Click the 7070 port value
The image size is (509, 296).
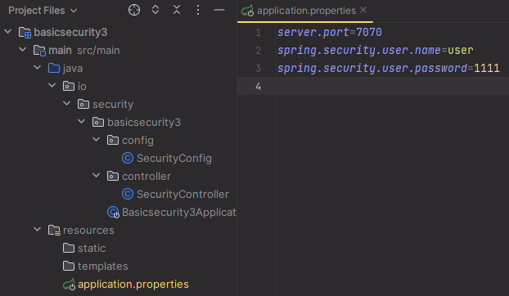point(369,32)
